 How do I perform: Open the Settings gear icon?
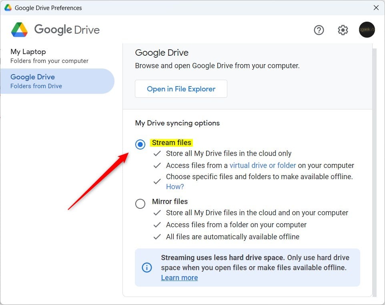click(343, 30)
